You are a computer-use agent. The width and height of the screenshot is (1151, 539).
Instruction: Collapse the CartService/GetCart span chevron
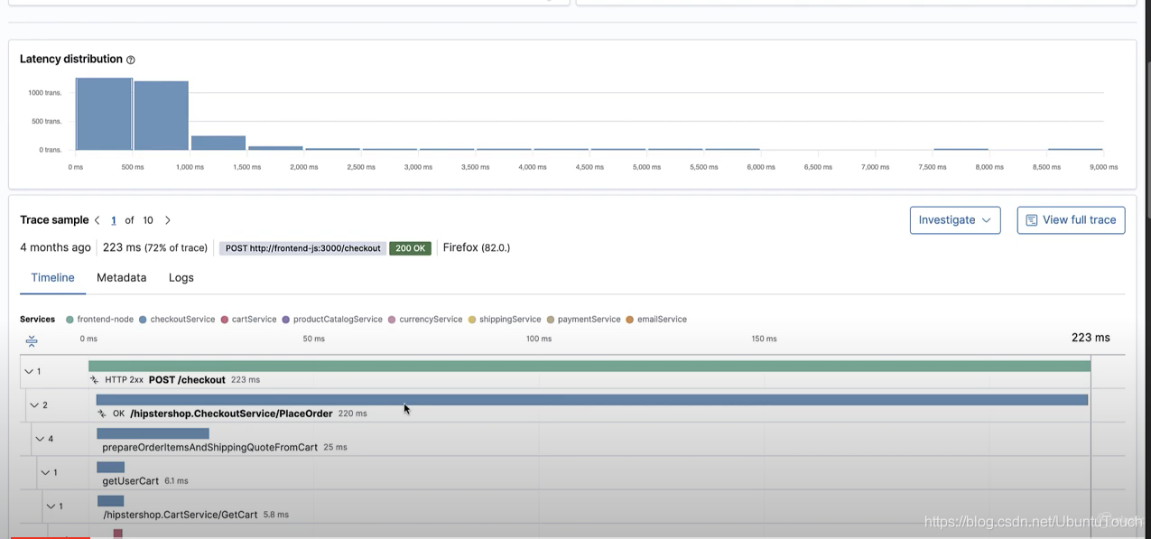click(x=51, y=506)
